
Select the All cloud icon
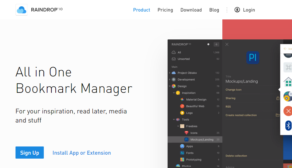[x=174, y=52]
